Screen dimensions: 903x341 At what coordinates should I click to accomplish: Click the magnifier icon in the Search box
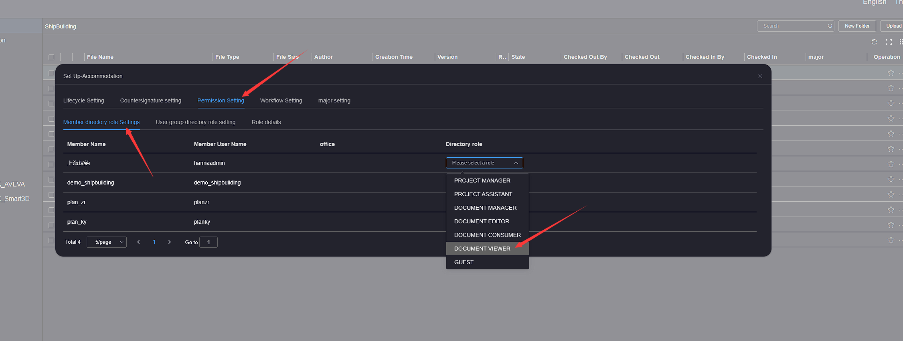click(830, 26)
